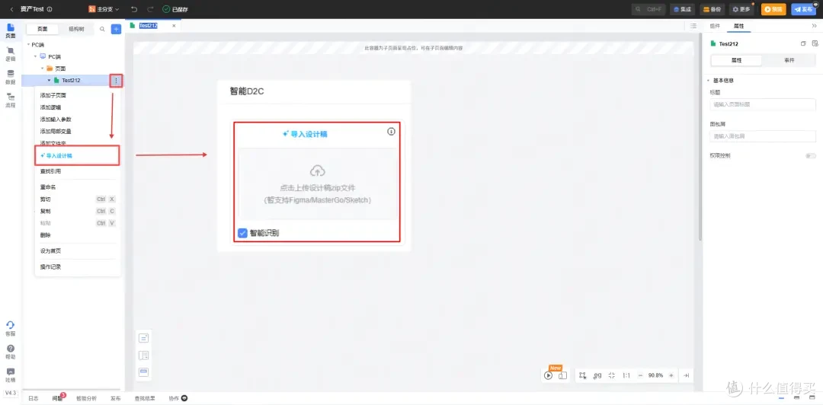
Task: Click the 备份 button
Action: pyautogui.click(x=713, y=9)
